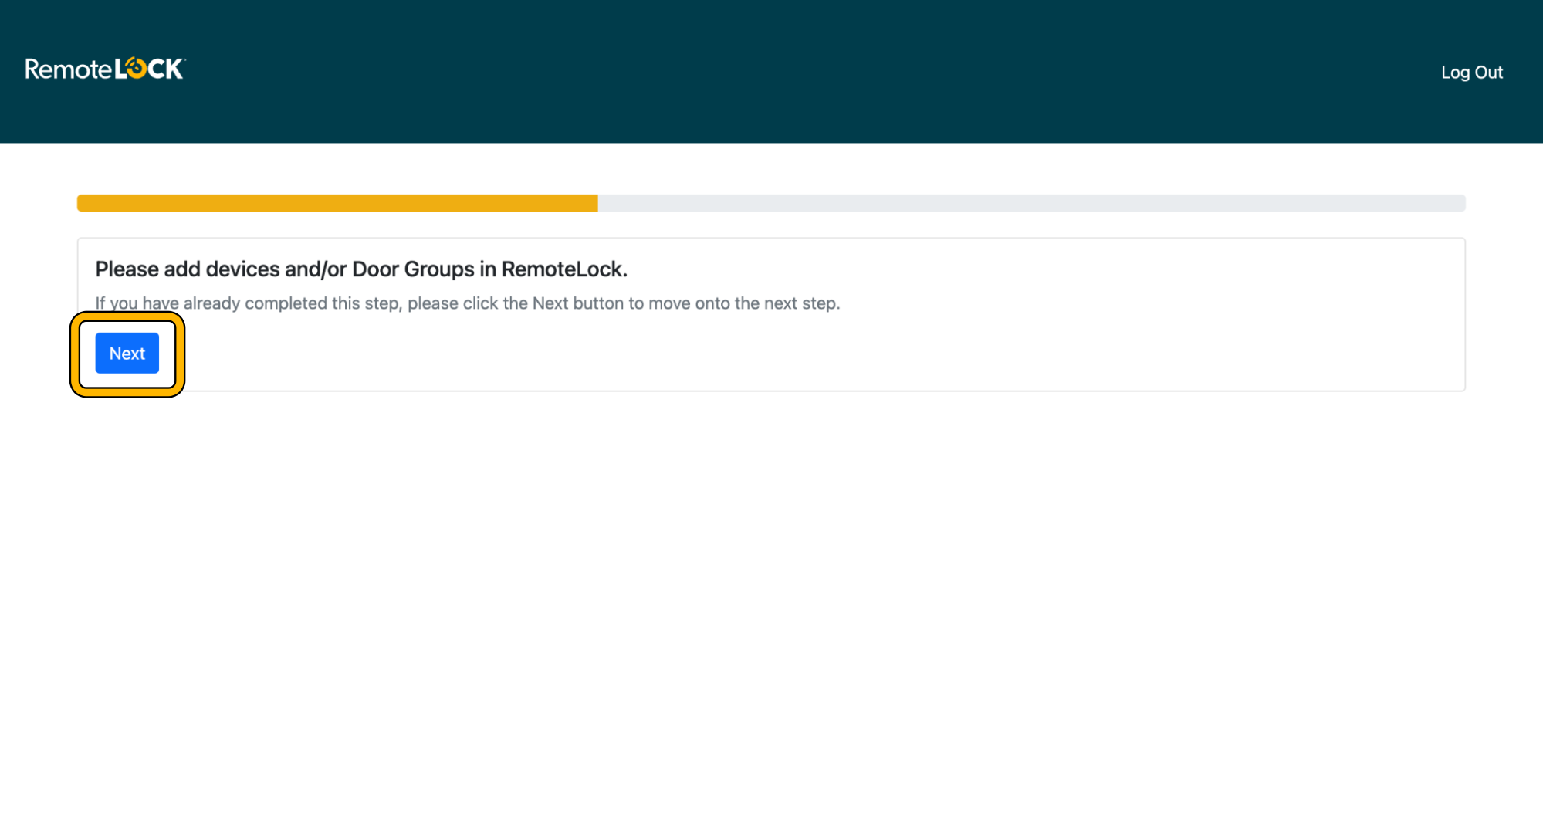The height and width of the screenshot is (819, 1543).
Task: Click the setup step card
Action: tap(771, 313)
